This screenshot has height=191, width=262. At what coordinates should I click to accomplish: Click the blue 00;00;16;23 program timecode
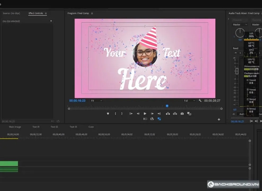[x=77, y=101]
